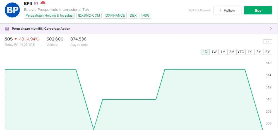
Task: Switch chart to 1W range
Action: point(214,52)
